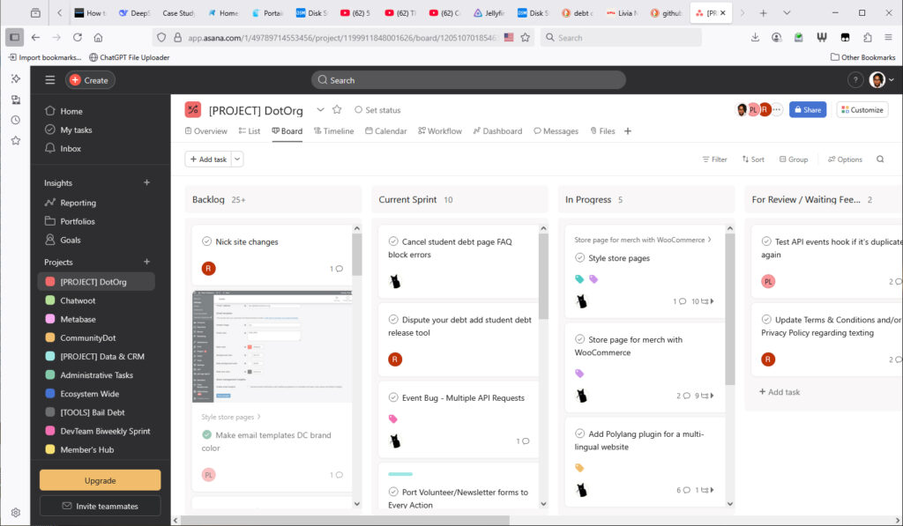The image size is (903, 526).
Task: Open Options menu in board toolbar
Action: (x=845, y=159)
